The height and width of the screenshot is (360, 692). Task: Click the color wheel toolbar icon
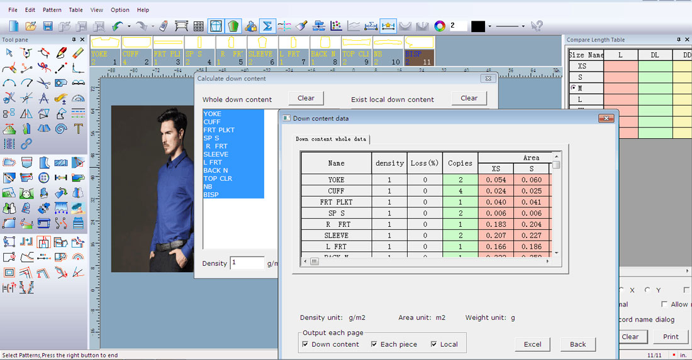point(440,26)
